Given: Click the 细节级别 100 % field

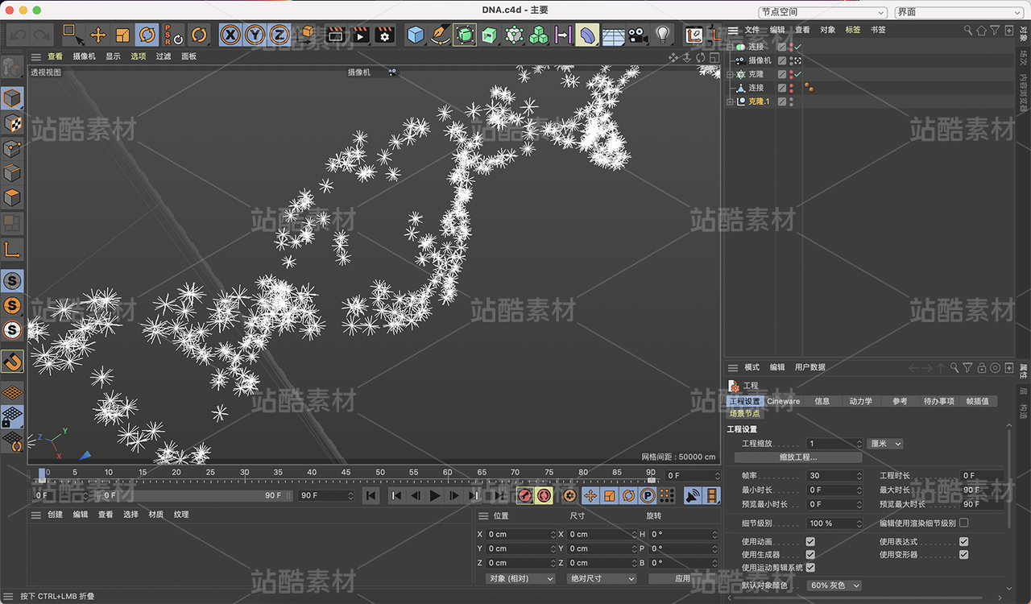Looking at the screenshot, I should [x=834, y=523].
